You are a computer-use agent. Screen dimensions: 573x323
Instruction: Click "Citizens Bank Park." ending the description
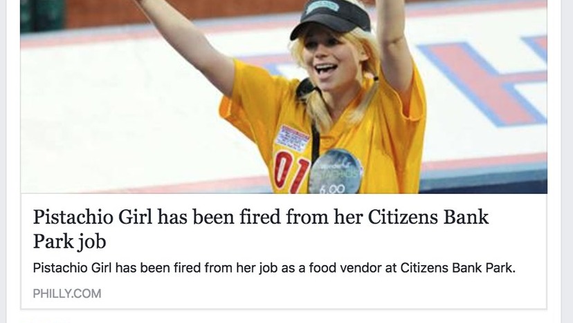pyautogui.click(x=458, y=268)
